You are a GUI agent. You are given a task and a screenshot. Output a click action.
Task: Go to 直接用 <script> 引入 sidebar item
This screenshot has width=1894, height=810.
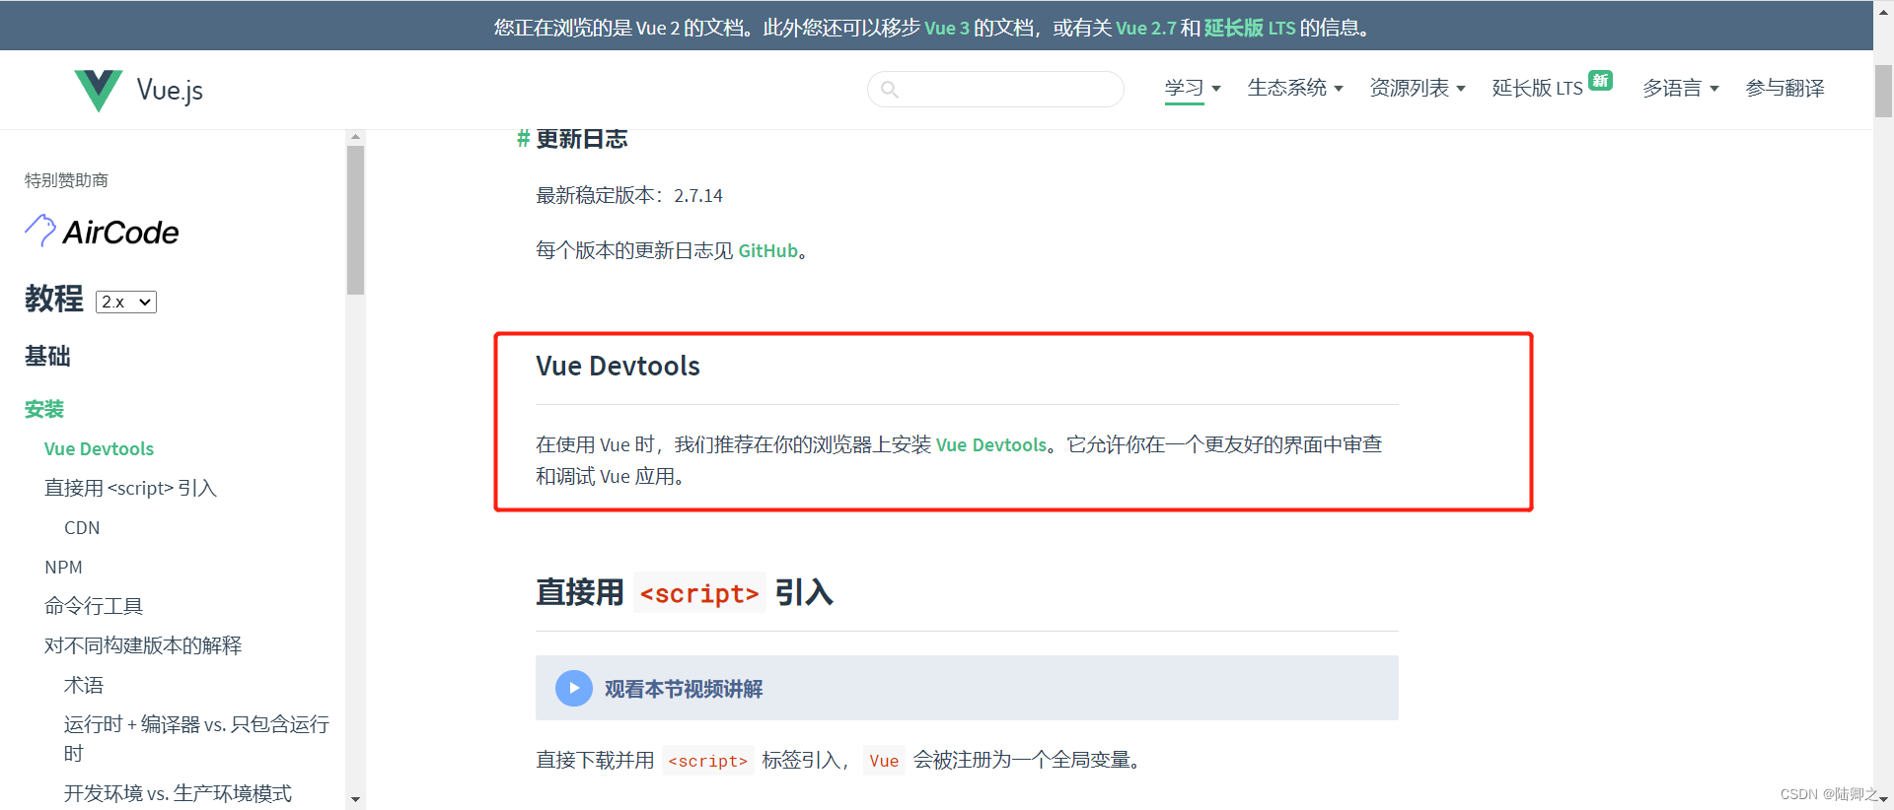130,488
